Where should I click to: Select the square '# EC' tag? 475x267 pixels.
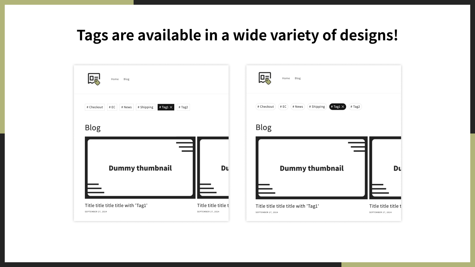click(x=112, y=107)
